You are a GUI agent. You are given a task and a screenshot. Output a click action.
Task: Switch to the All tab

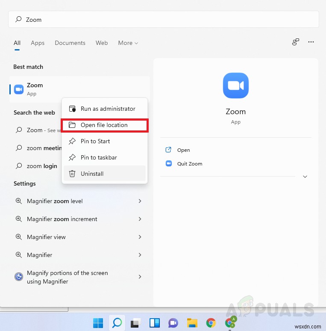(17, 43)
